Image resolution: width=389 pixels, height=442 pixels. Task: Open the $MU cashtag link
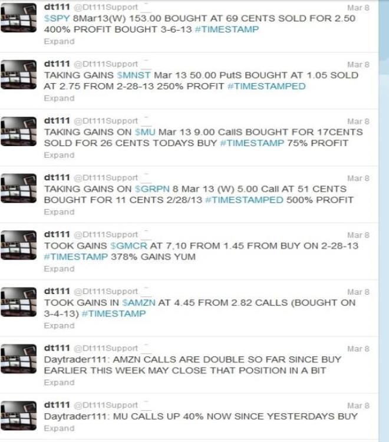(x=145, y=132)
